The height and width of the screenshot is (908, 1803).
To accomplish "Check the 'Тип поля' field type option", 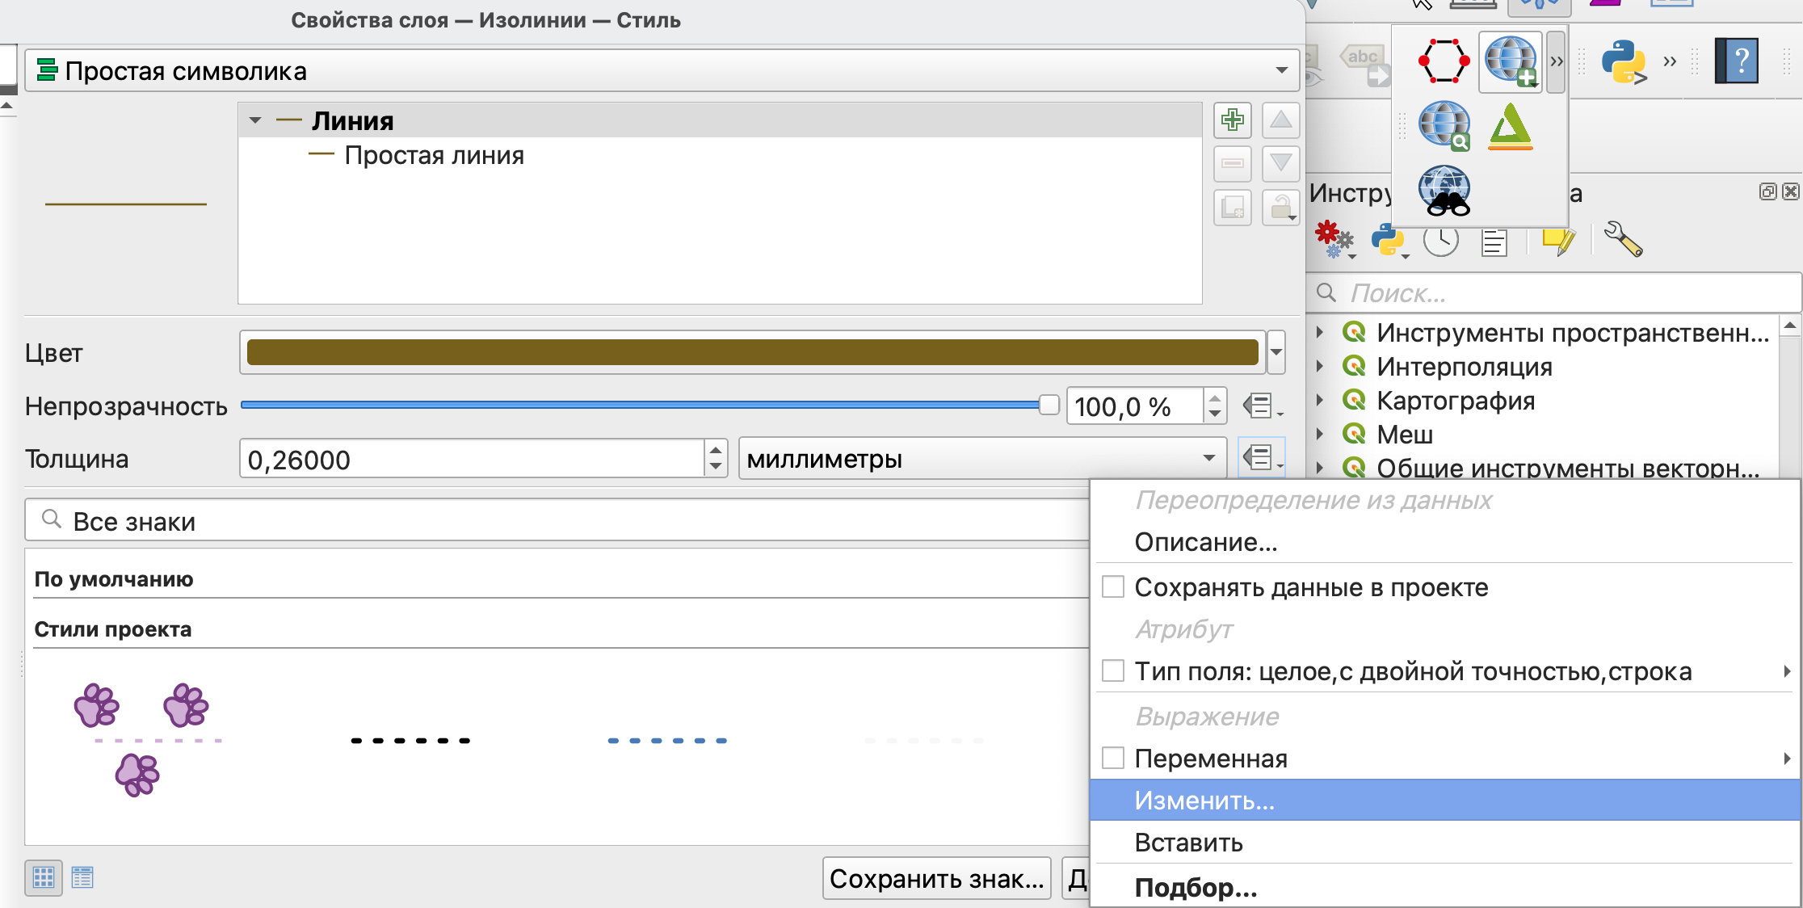I will click(1113, 671).
